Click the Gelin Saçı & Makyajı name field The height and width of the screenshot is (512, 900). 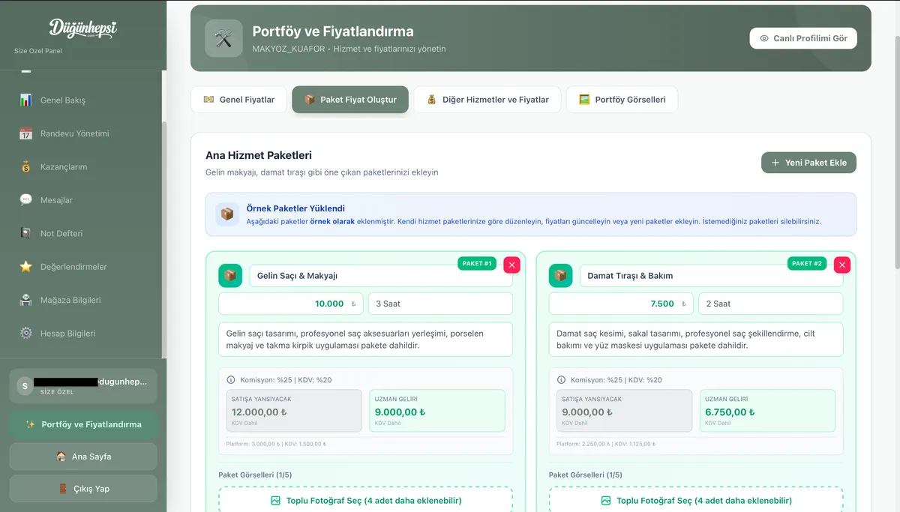[x=381, y=275]
